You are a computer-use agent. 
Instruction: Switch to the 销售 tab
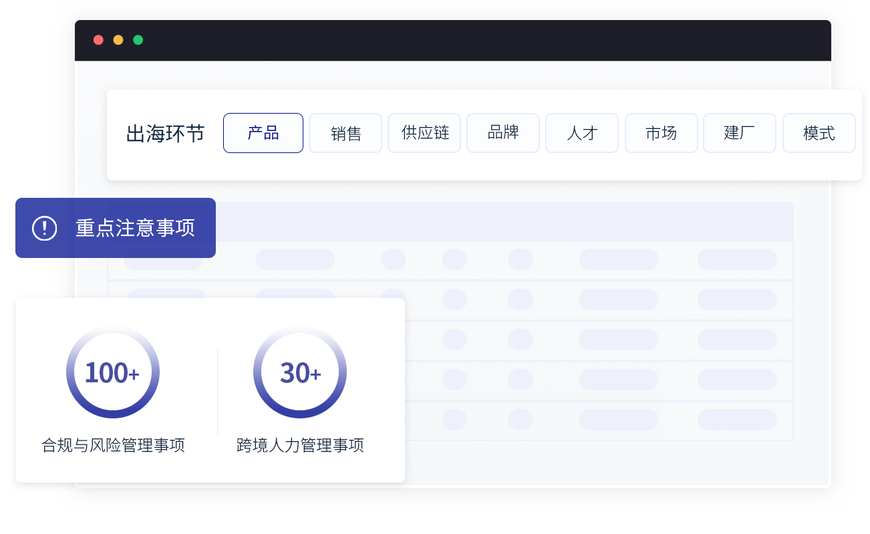coord(345,133)
